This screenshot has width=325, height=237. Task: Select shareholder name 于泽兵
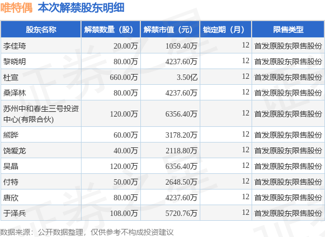coord(15,213)
